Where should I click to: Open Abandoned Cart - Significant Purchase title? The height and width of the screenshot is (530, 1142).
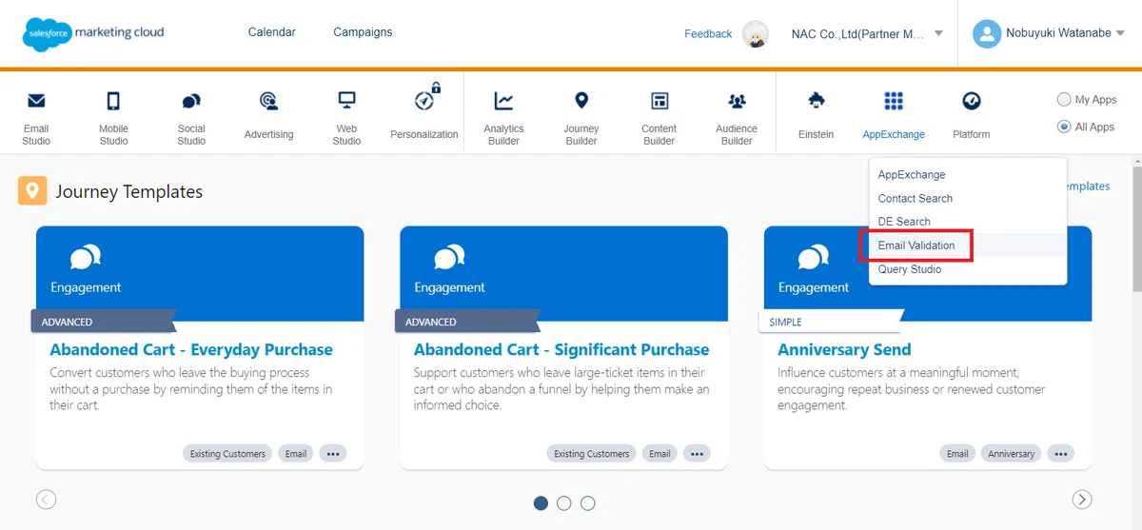point(561,349)
